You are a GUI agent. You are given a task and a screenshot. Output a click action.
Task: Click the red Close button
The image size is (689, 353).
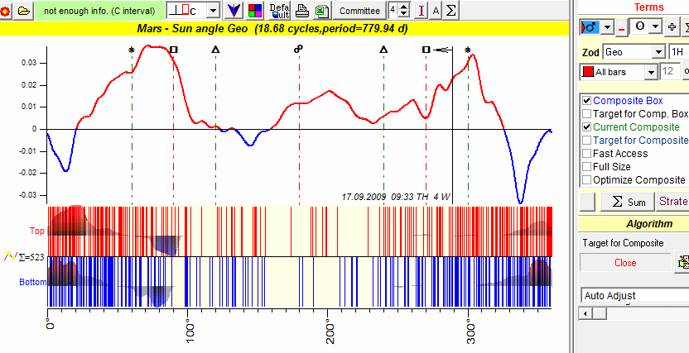(625, 263)
